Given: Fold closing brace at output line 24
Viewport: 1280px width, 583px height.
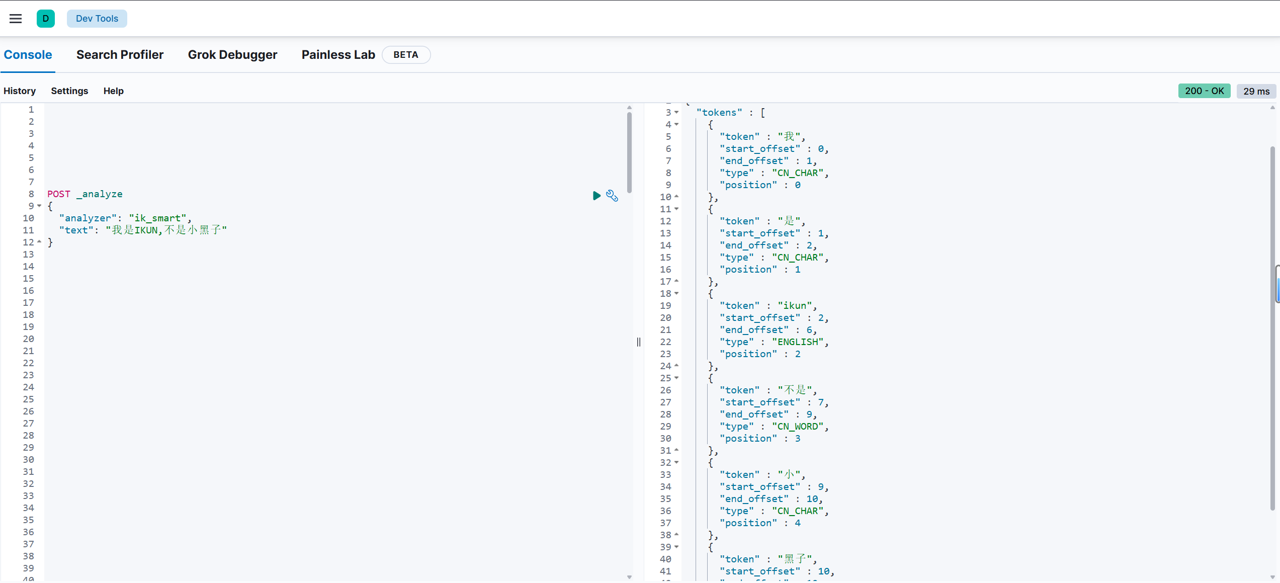Looking at the screenshot, I should (676, 366).
